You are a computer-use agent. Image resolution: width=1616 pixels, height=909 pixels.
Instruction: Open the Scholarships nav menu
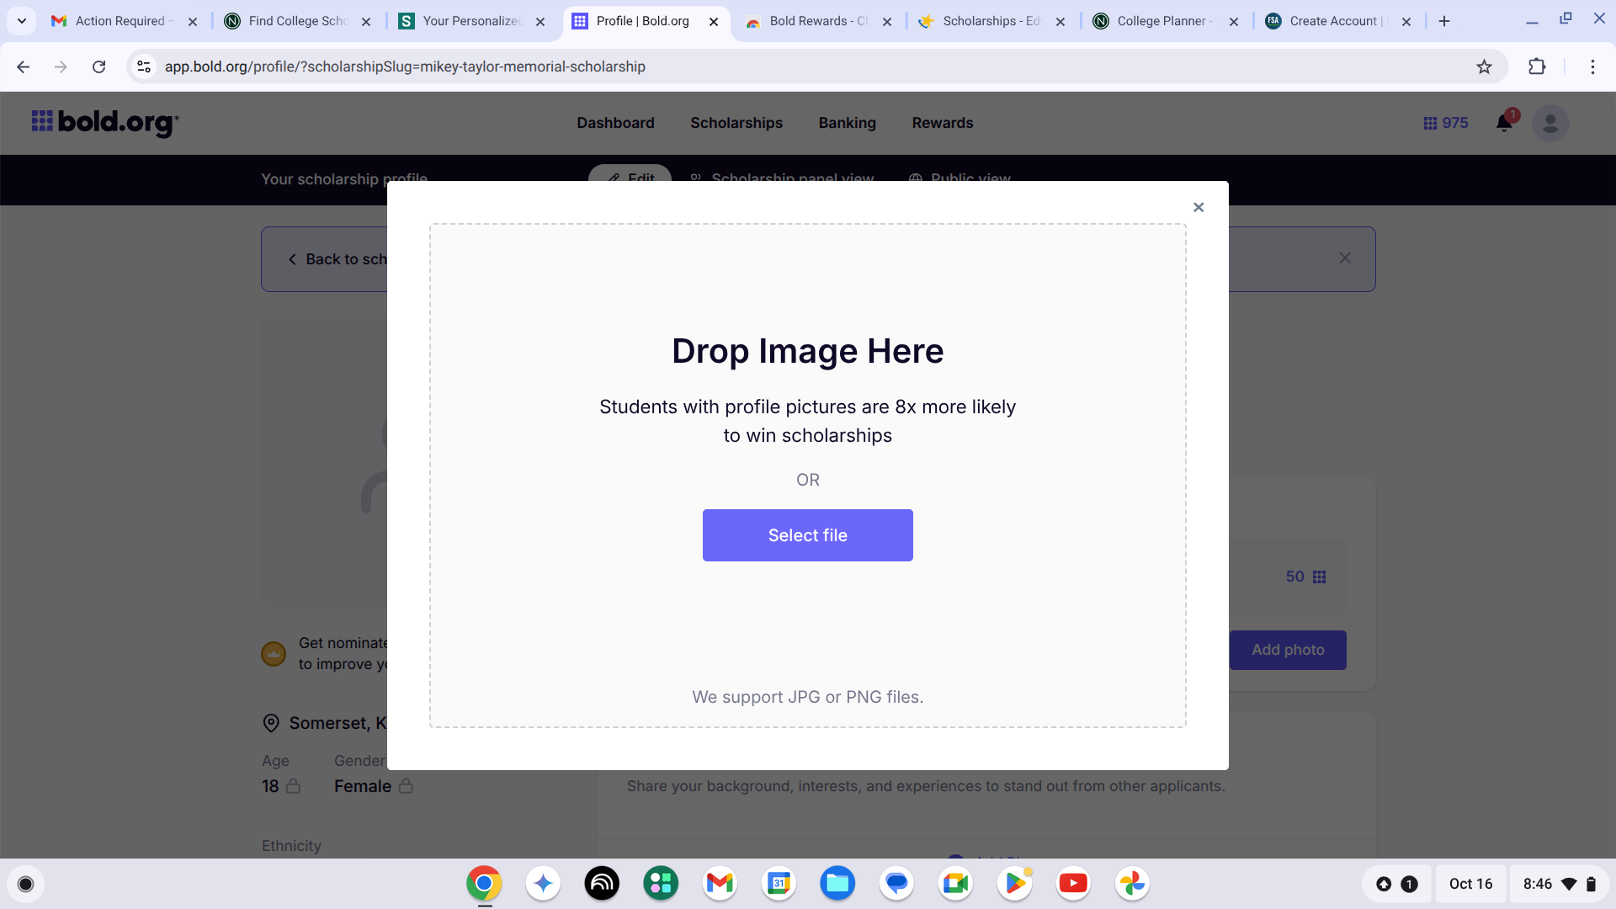(736, 123)
